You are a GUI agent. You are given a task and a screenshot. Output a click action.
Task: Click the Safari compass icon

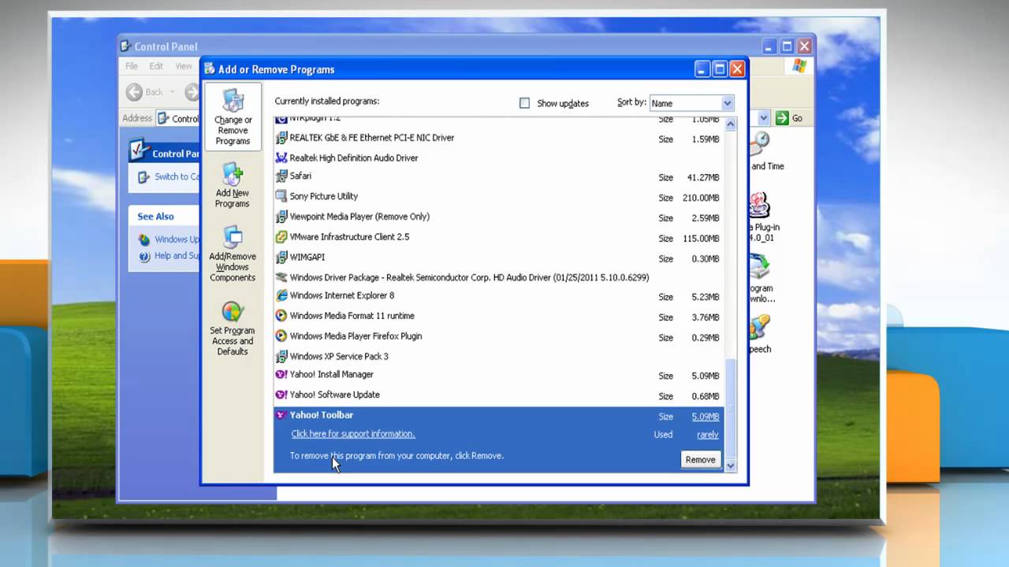(281, 176)
